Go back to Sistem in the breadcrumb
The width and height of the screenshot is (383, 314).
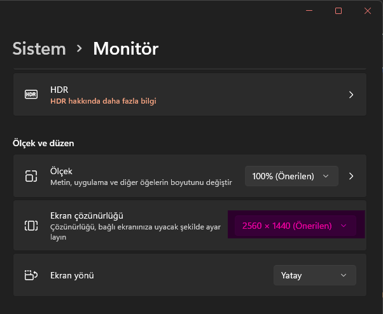point(39,48)
